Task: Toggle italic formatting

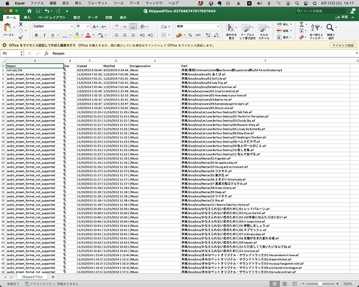Action: (x=44, y=35)
